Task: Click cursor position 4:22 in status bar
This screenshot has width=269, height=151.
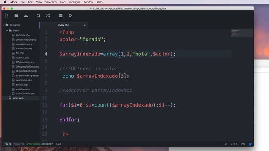Action: [x=58, y=144]
